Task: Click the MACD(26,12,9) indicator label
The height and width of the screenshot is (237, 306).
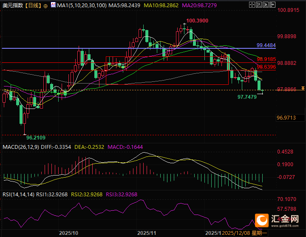Action: point(21,147)
